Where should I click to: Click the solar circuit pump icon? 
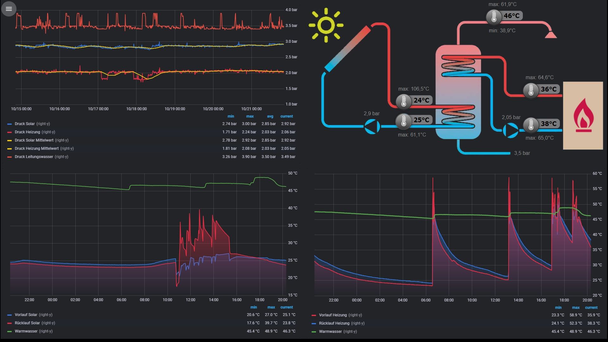tap(372, 126)
